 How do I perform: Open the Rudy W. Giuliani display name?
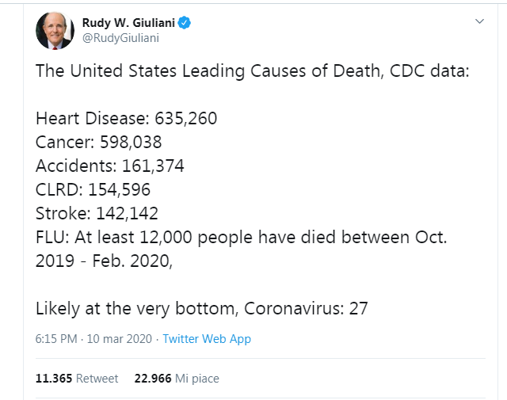[x=128, y=23]
